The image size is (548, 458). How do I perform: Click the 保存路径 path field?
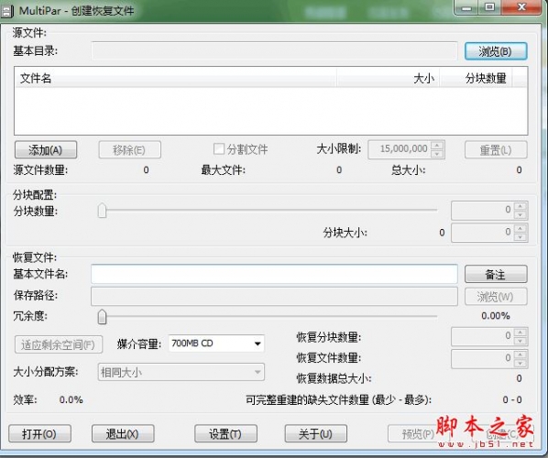(274, 296)
